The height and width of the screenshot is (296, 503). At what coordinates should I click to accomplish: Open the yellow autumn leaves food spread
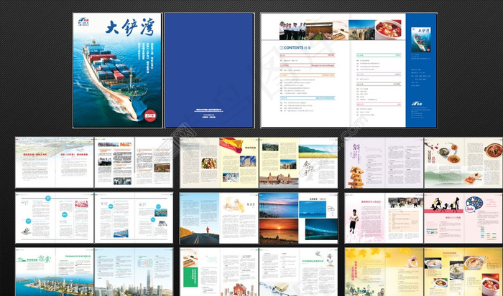(x=424, y=272)
